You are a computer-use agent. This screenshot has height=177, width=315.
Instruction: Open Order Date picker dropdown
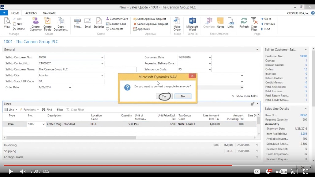pos(70,88)
